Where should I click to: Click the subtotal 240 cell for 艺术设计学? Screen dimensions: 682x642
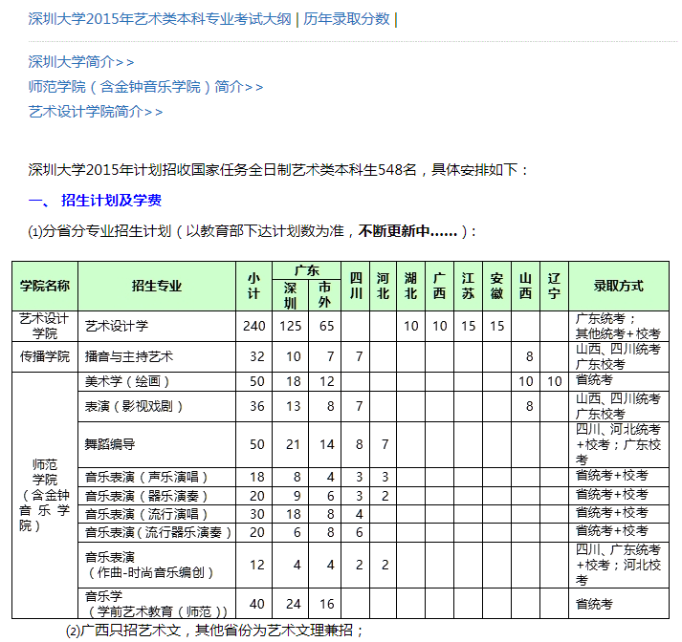pos(253,326)
